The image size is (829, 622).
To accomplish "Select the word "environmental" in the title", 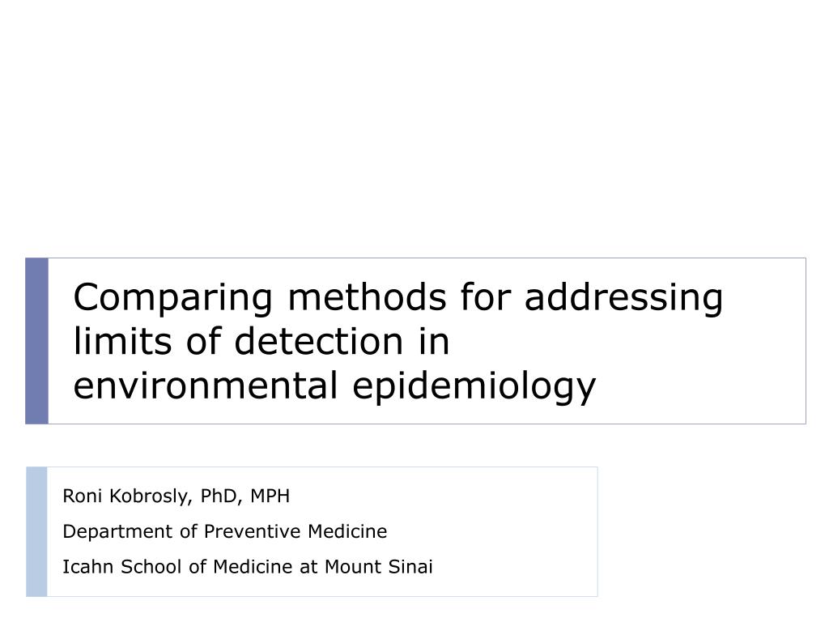I will (205, 385).
